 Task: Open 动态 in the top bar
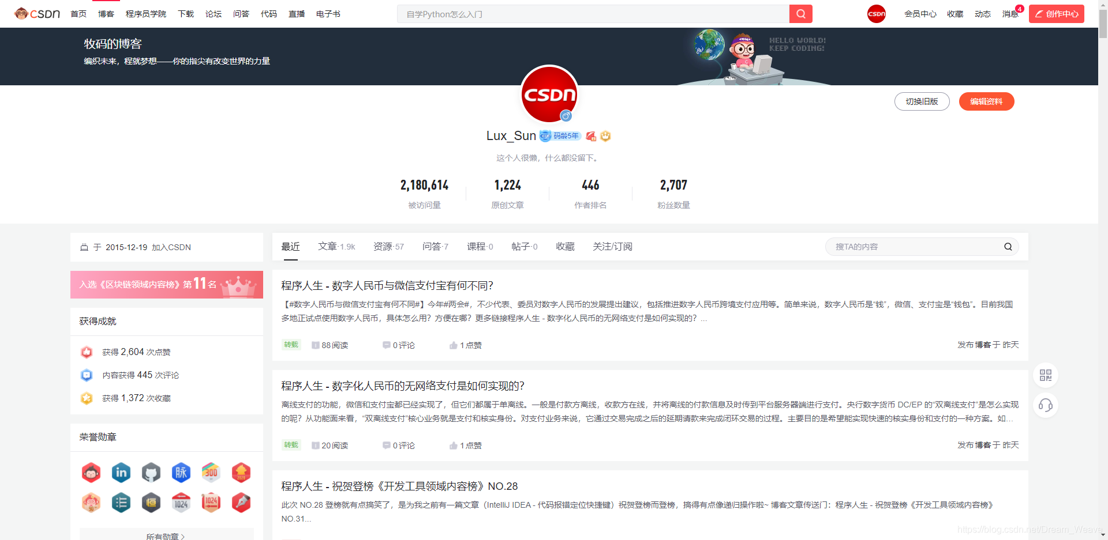click(983, 14)
